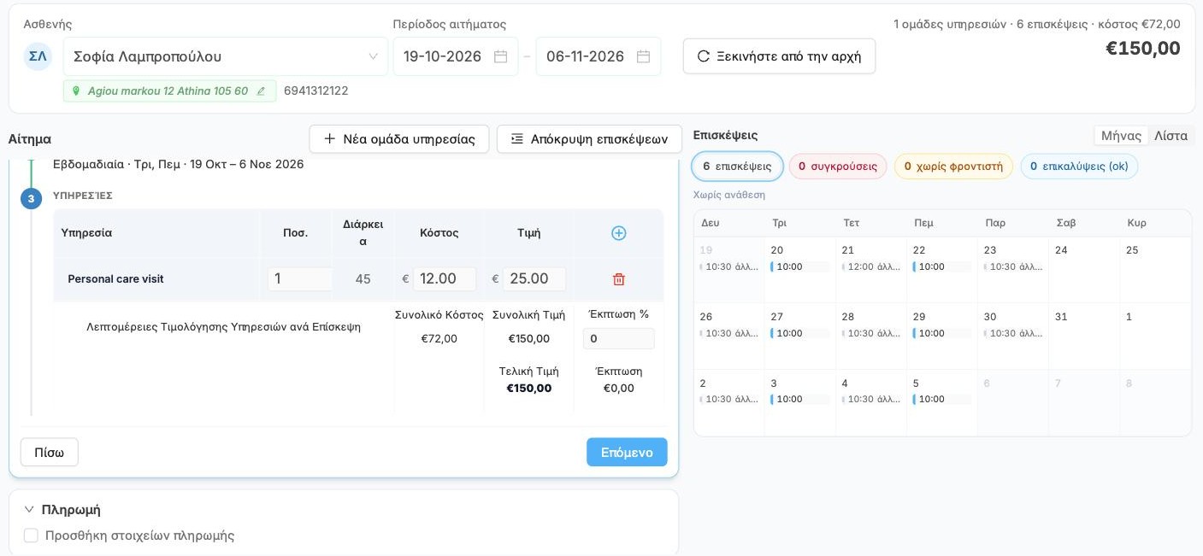Open the 10:00 visit on Tuesday 20
The image size is (1203, 556).
pos(800,267)
